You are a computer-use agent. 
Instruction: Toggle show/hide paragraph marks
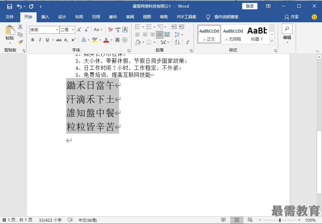pos(188,42)
